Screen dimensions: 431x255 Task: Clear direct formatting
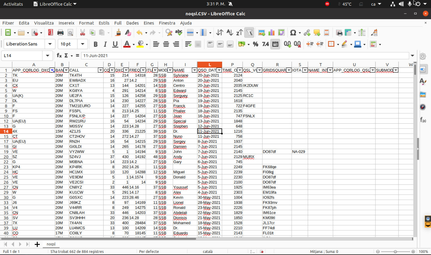pyautogui.click(x=128, y=32)
